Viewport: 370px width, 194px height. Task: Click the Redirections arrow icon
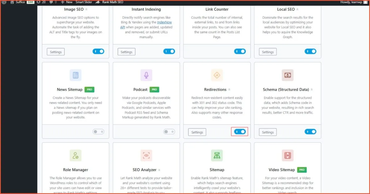(x=217, y=75)
